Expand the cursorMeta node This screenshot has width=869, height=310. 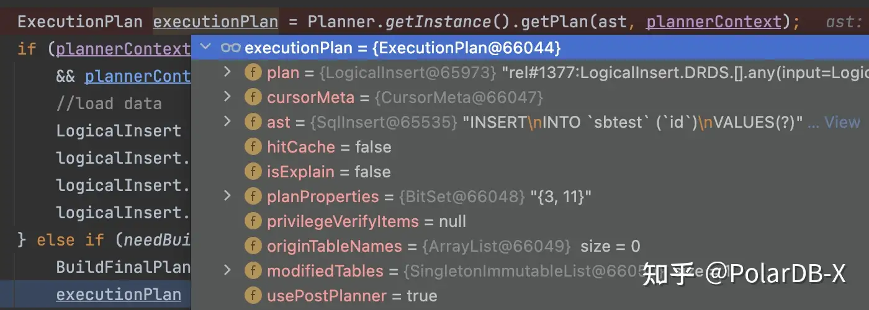coord(227,97)
